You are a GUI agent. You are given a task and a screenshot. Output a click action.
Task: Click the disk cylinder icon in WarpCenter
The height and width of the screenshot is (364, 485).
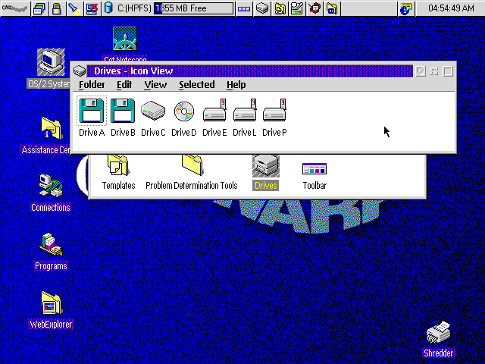click(108, 8)
